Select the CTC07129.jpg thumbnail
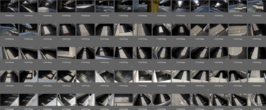This screenshot has height=110, width=266. (200, 29)
